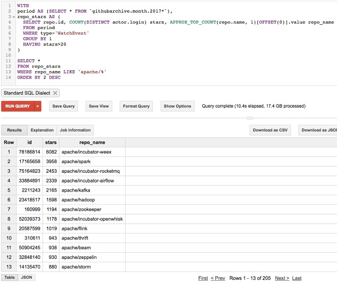Download results as JSON

(x=318, y=130)
